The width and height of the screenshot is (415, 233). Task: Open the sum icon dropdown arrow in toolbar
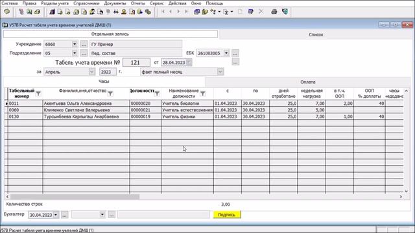[232, 12]
